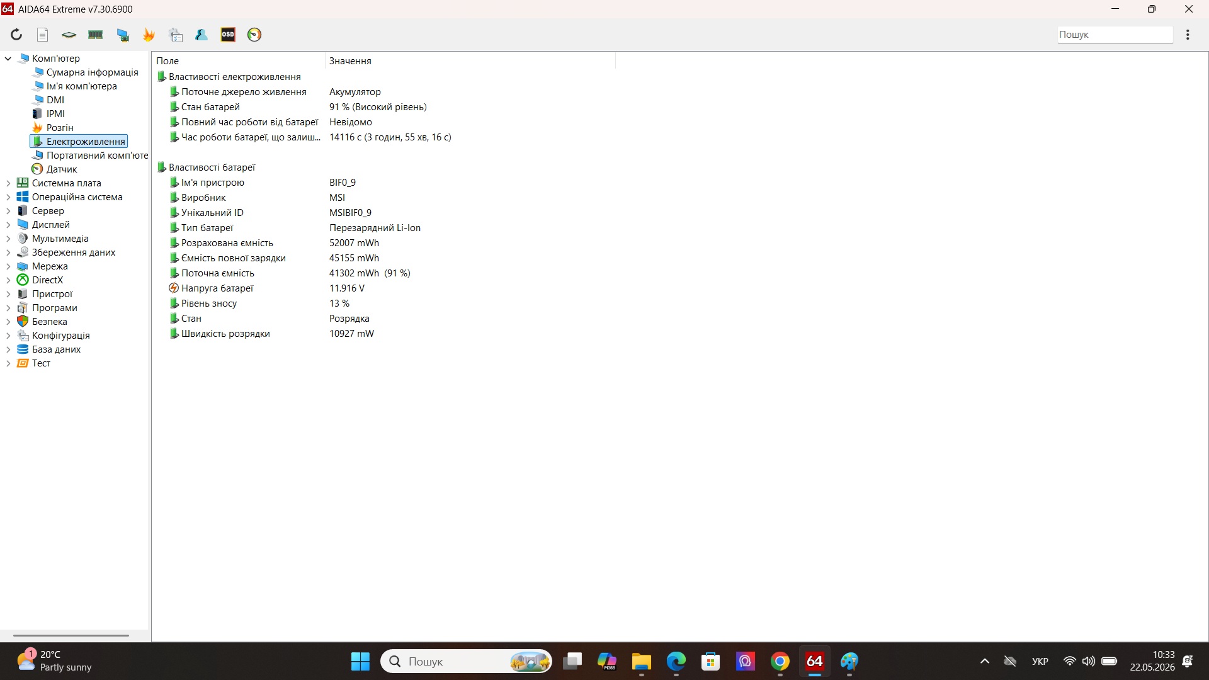The height and width of the screenshot is (680, 1209).
Task: Select the Виробник row
Action: tap(203, 198)
